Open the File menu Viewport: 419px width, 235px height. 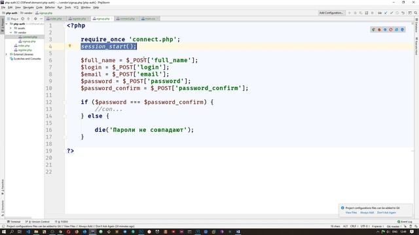(3, 7)
